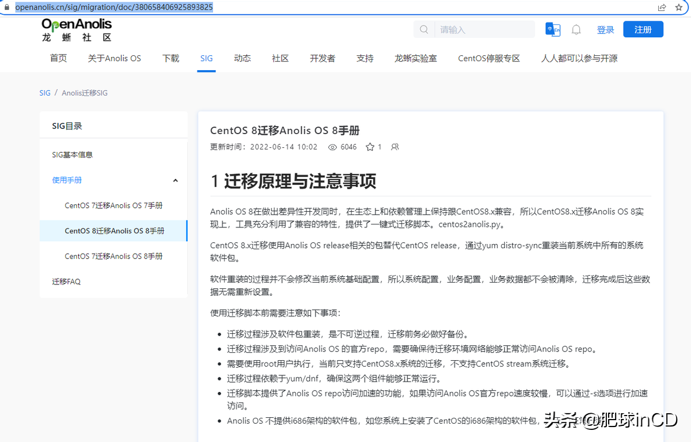The width and height of the screenshot is (691, 442).
Task: Click the browser share icon
Action: (662, 7)
